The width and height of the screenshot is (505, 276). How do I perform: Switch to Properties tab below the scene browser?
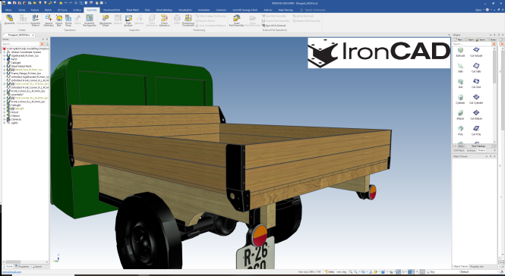[22, 267]
